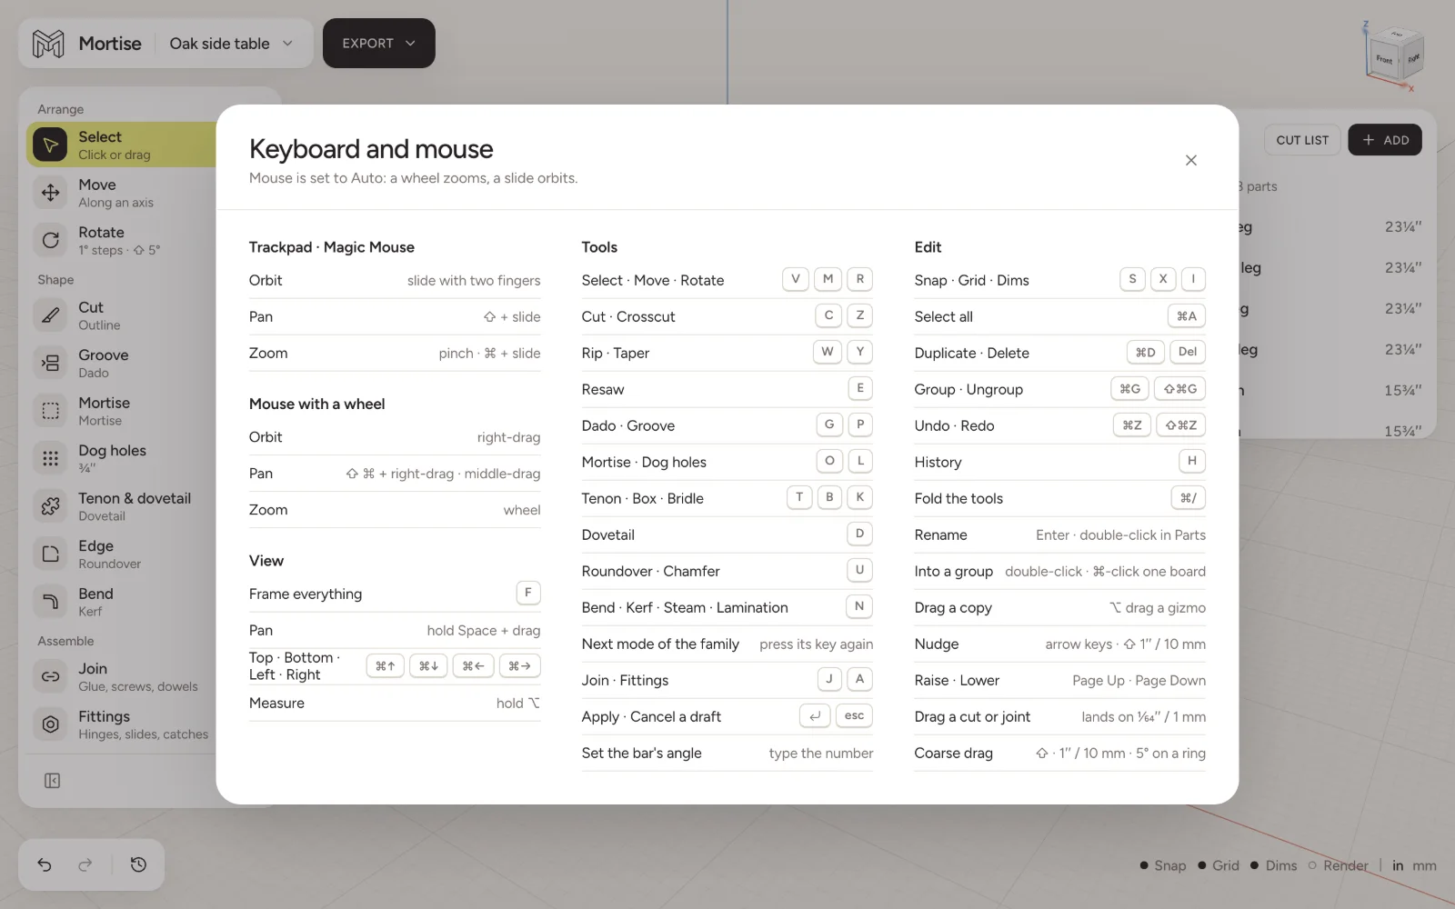Click the 'Resaw' shortcut row label
Screen dimensions: 1455x909
(x=603, y=389)
